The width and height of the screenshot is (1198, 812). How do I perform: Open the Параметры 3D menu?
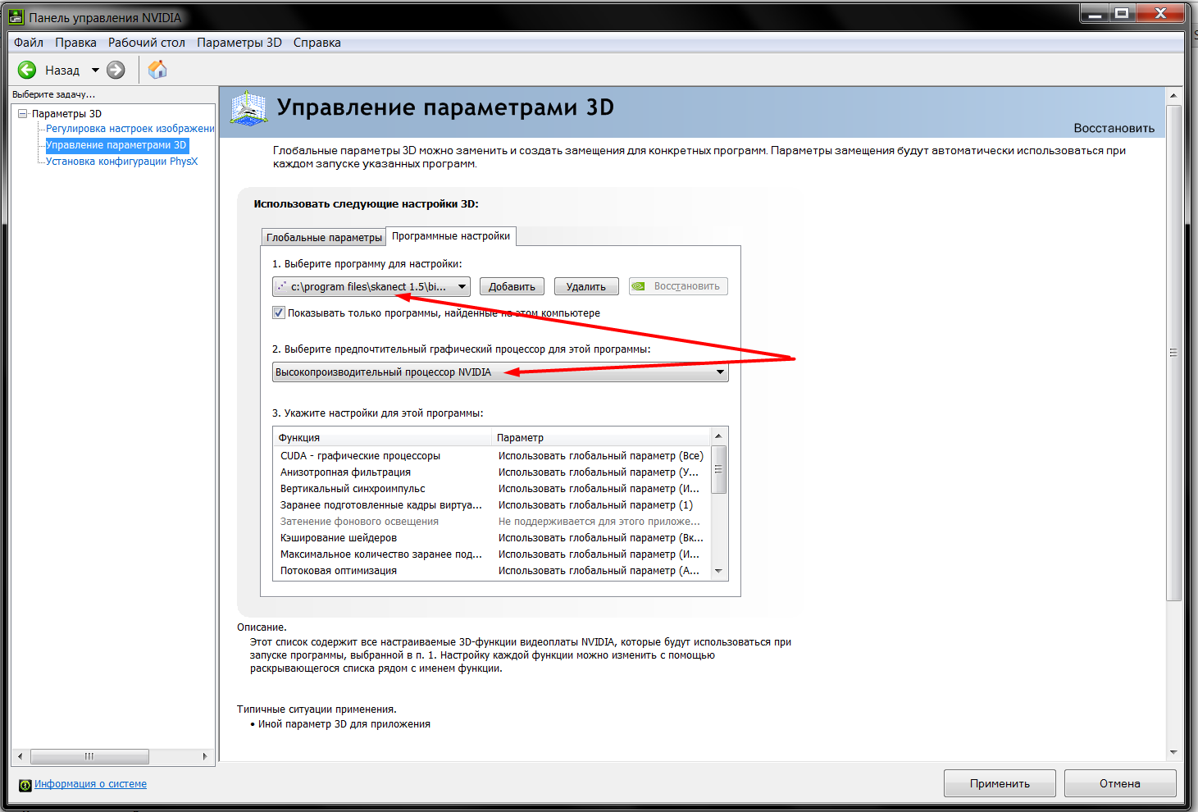point(239,43)
